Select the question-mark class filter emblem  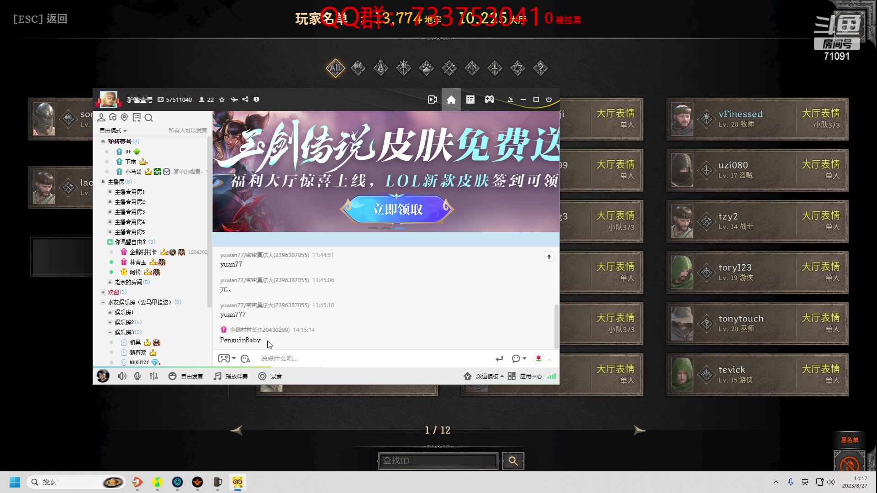pyautogui.click(x=540, y=68)
